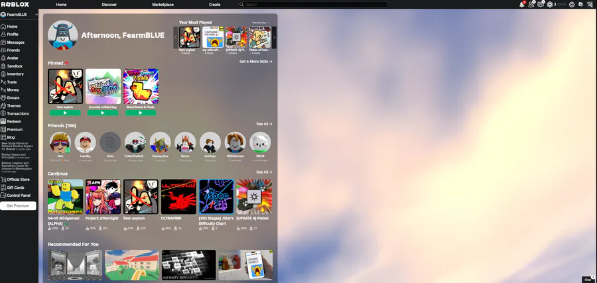
Task: Open Trade in the left sidebar
Action: 9,82
